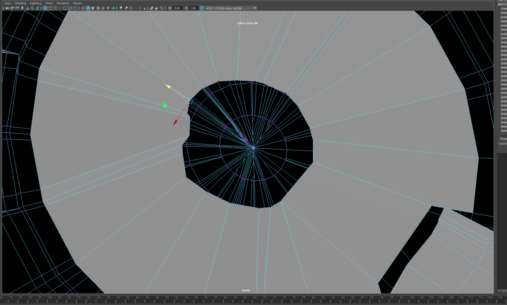Click the exposure icon next to 0.00
This screenshot has width=507, height=305.
[x=169, y=8]
